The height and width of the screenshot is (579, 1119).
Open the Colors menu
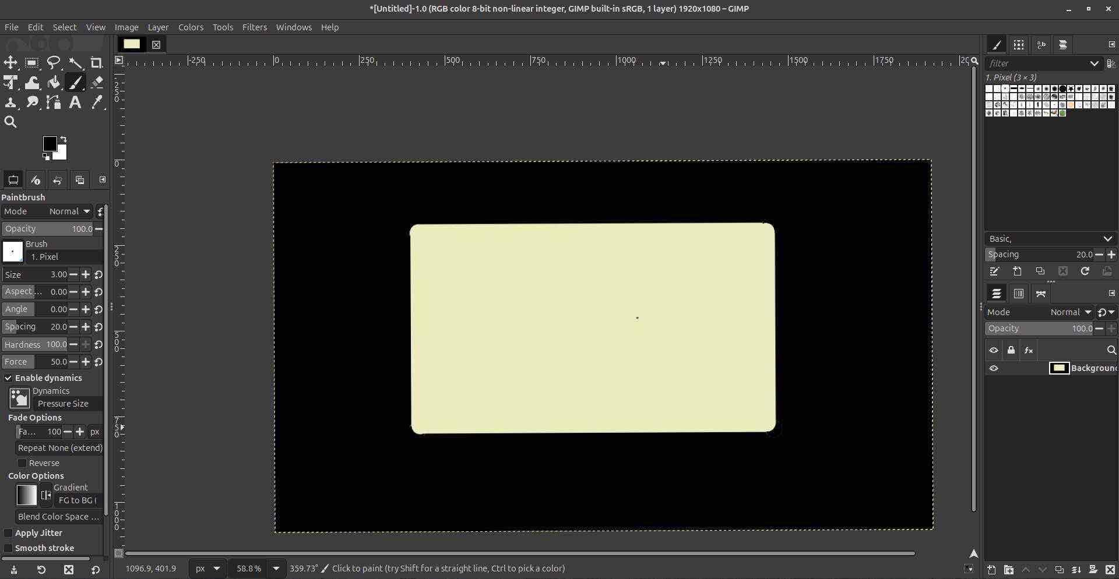point(191,27)
